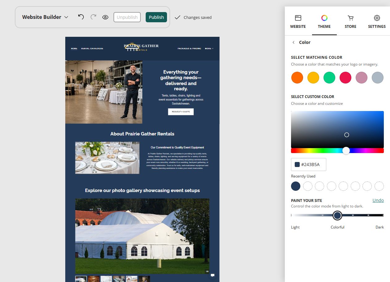Click the 'Everything your gathering needs' headline
390x282 pixels.
181,80
